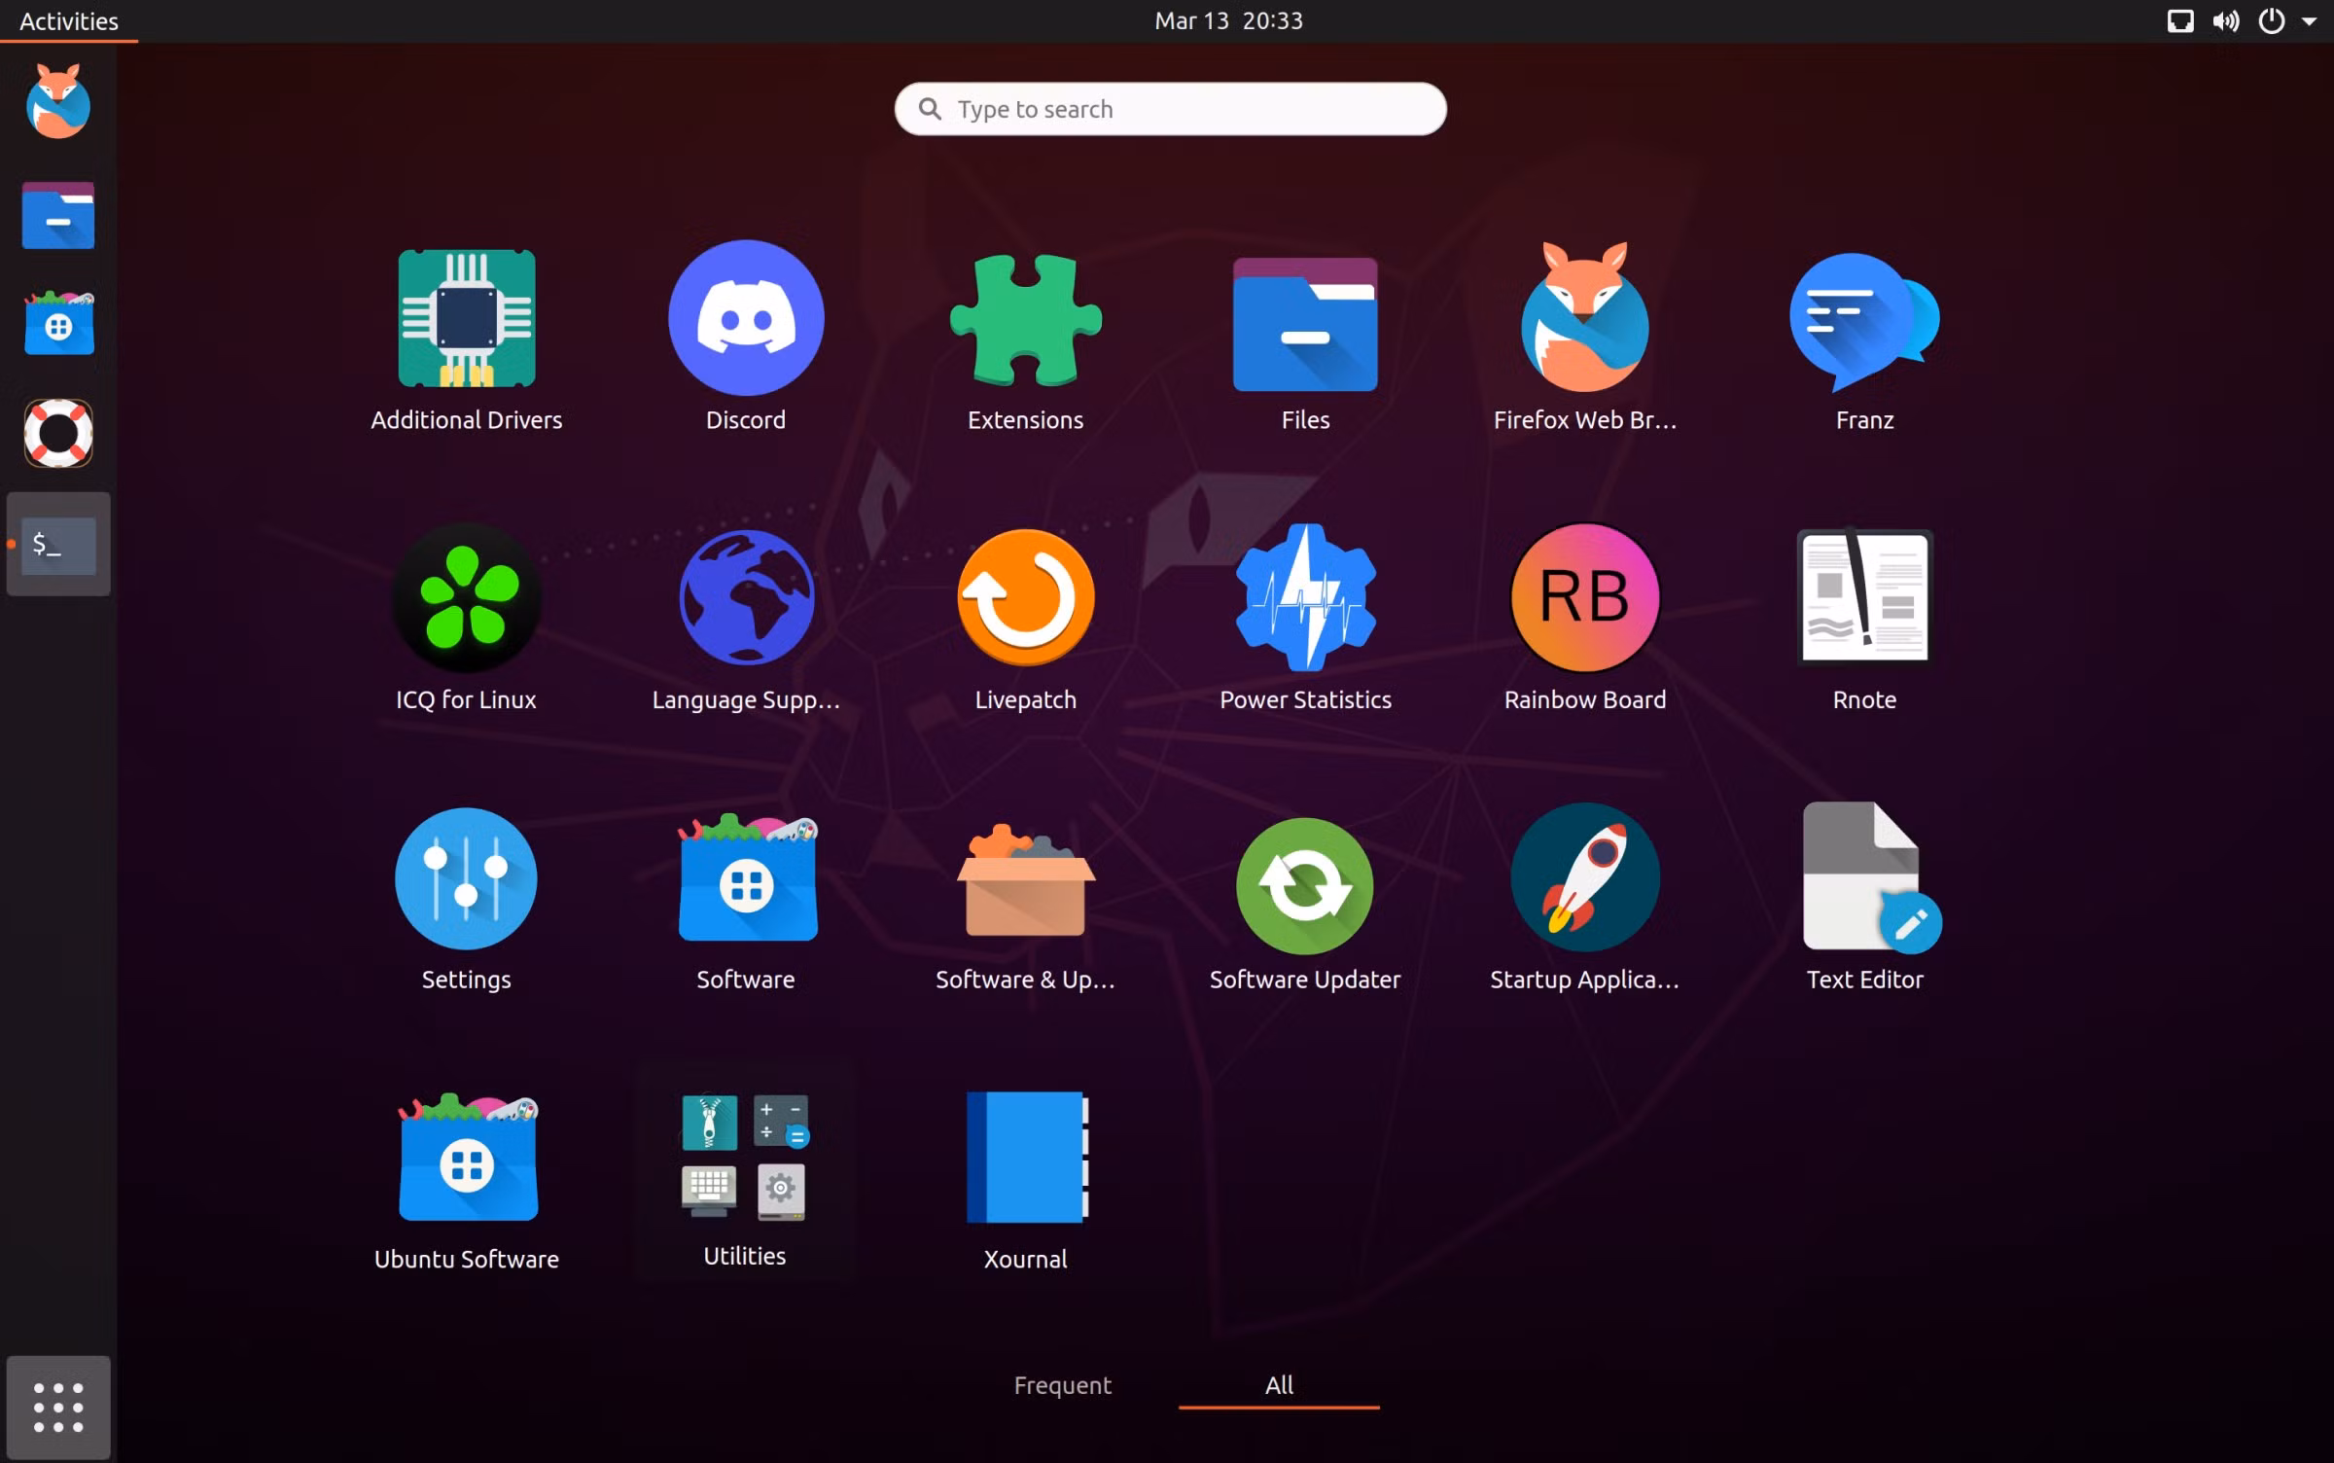Image resolution: width=2334 pixels, height=1463 pixels.
Task: Launch Power Statistics
Action: tap(1305, 597)
